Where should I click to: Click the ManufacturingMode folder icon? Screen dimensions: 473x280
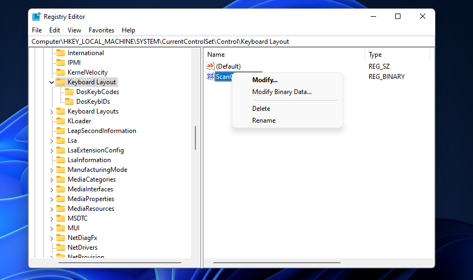click(61, 170)
